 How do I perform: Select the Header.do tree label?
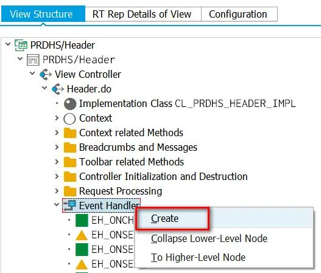coord(89,89)
